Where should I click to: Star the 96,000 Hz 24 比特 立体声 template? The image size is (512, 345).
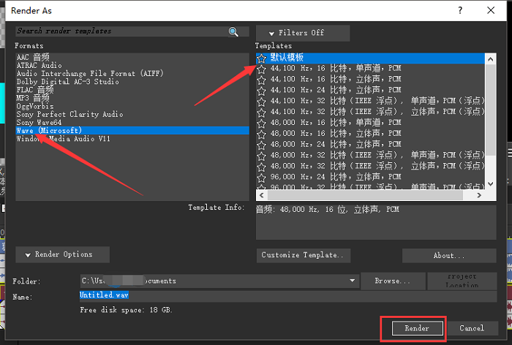(261, 178)
